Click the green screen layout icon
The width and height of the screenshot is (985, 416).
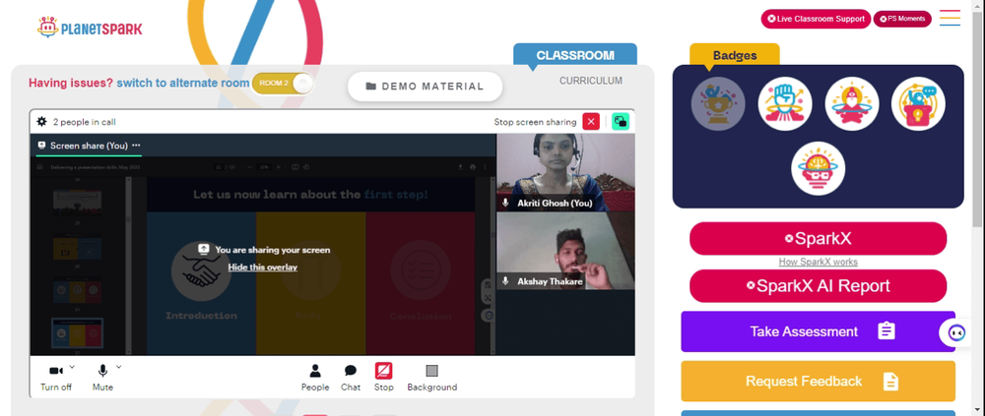[621, 122]
